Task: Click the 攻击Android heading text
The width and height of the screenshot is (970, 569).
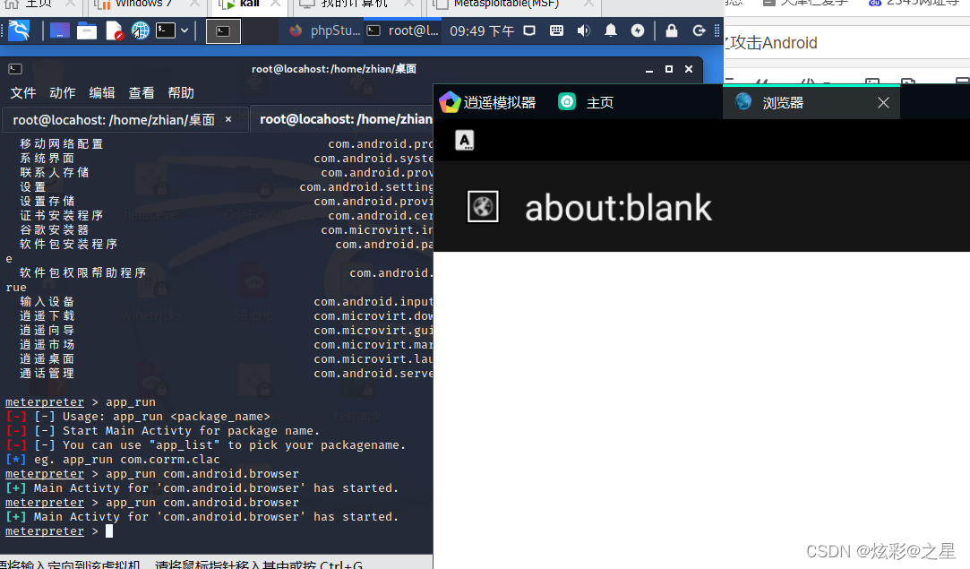Action: (773, 43)
